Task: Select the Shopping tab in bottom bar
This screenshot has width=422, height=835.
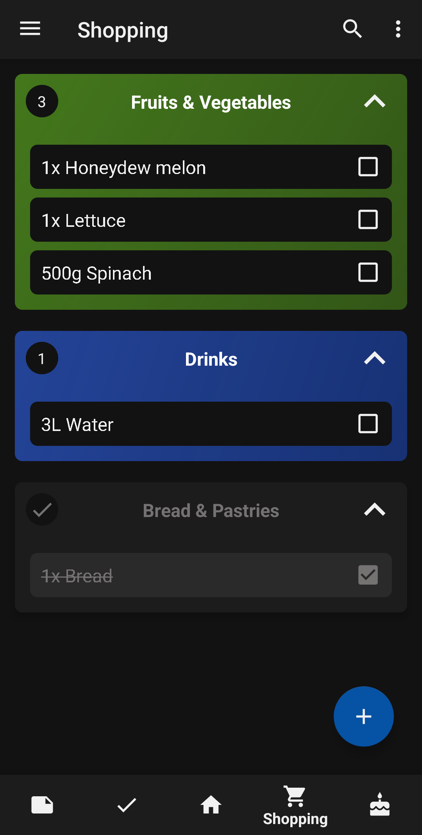Action: coord(295,806)
